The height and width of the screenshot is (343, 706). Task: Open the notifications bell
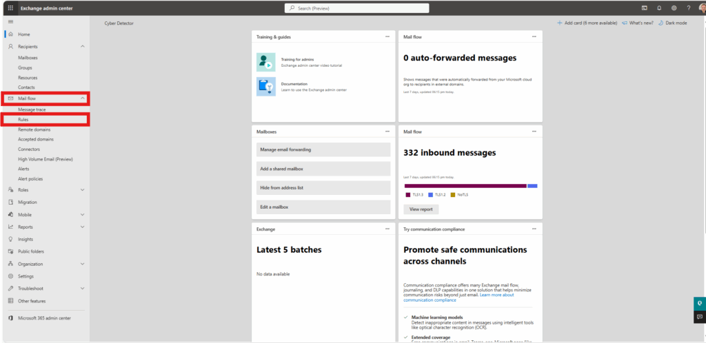click(659, 8)
